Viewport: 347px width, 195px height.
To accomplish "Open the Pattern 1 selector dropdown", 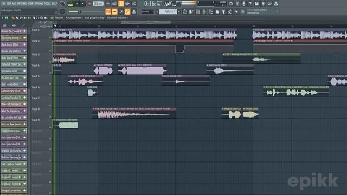I will tap(168, 11).
